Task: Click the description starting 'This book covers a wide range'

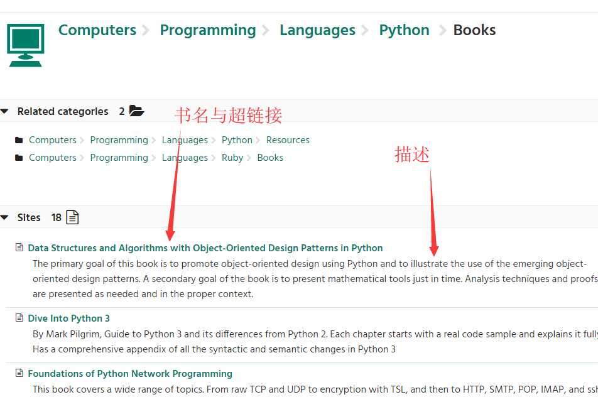Action: (315, 389)
